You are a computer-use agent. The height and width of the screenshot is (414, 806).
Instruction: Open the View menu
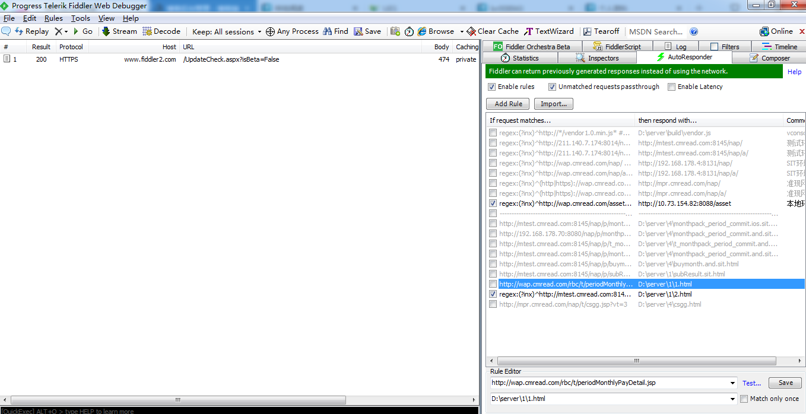point(106,18)
